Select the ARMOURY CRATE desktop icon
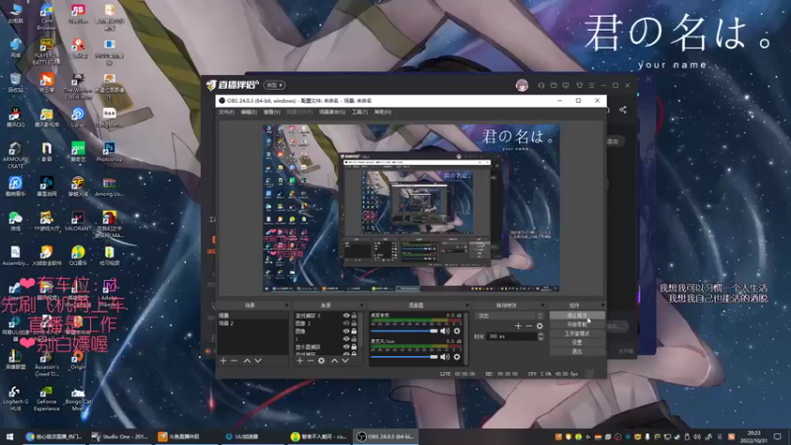This screenshot has height=445, width=791. (x=15, y=155)
